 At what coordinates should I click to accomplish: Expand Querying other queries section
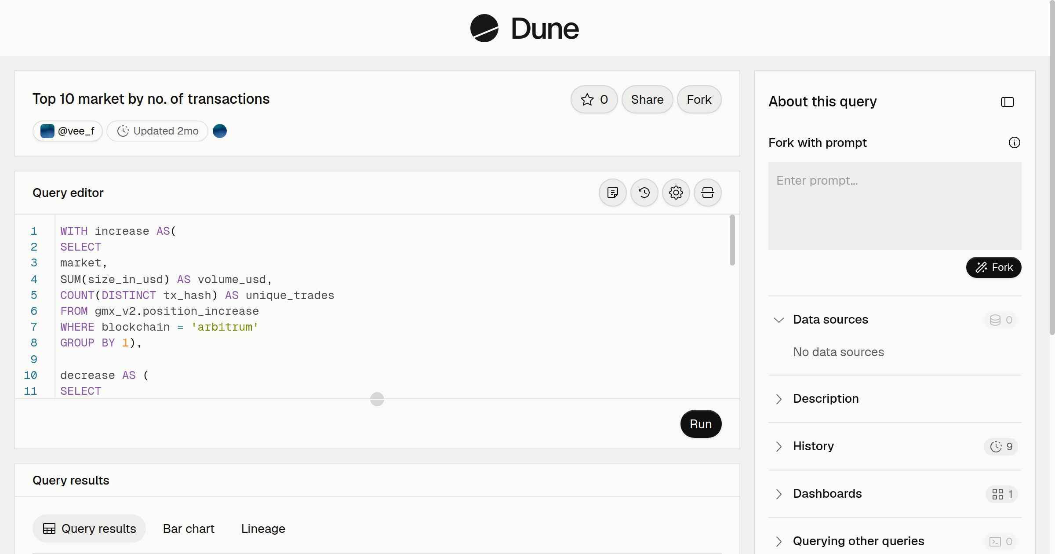(x=779, y=541)
